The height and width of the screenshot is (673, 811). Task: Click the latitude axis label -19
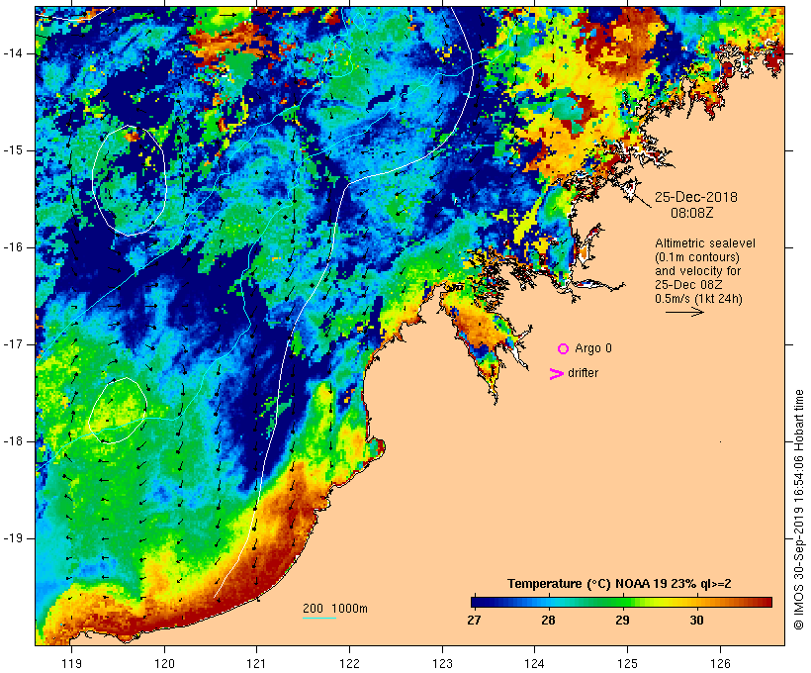point(13,538)
